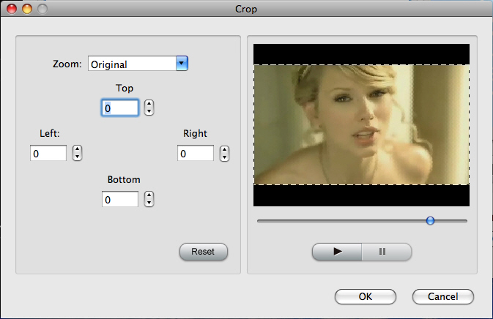The image size is (493, 319).
Task: Increase the Right crop value
Action: (x=224, y=149)
